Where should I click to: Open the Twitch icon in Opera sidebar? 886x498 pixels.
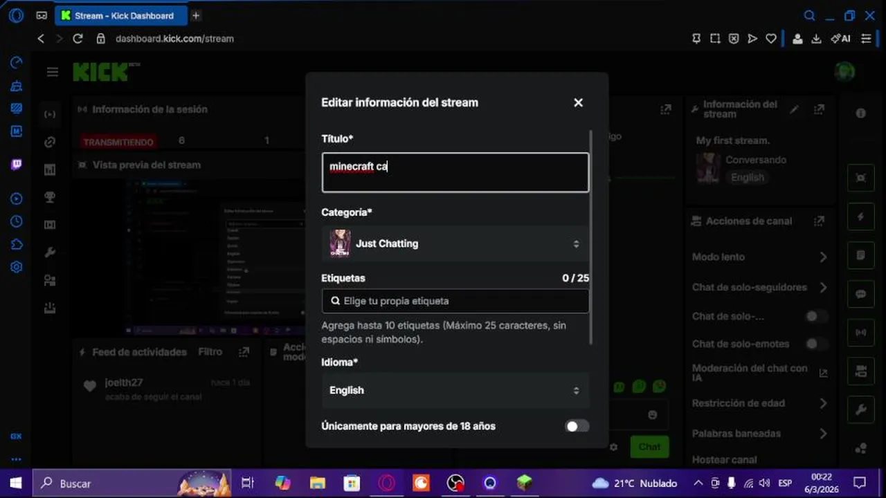click(x=17, y=165)
